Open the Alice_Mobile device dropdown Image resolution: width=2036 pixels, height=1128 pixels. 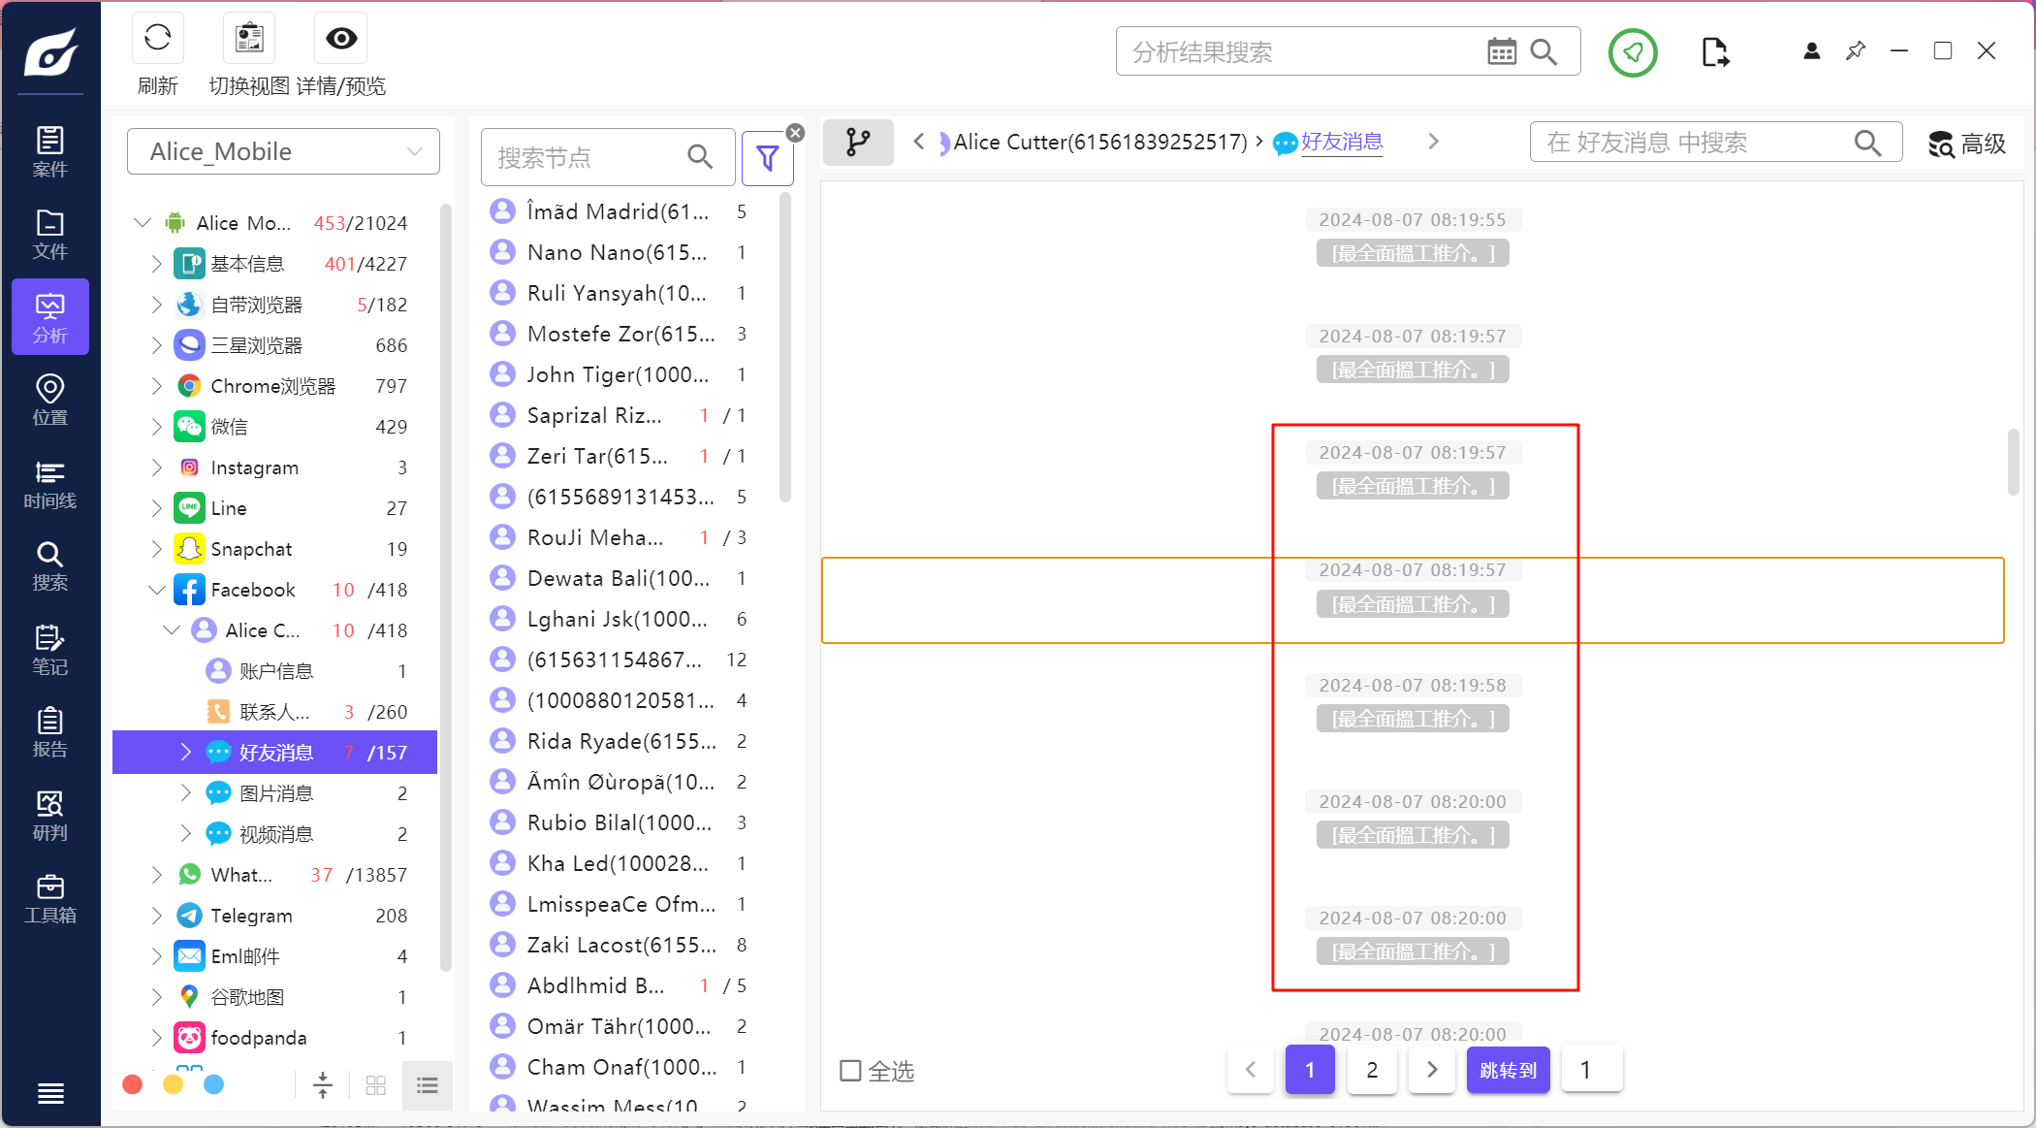pos(283,151)
